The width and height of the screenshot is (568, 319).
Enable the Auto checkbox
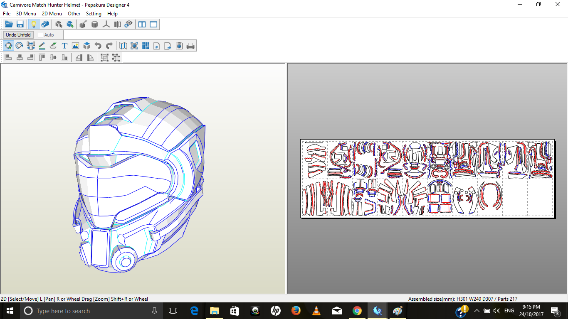tap(40, 35)
